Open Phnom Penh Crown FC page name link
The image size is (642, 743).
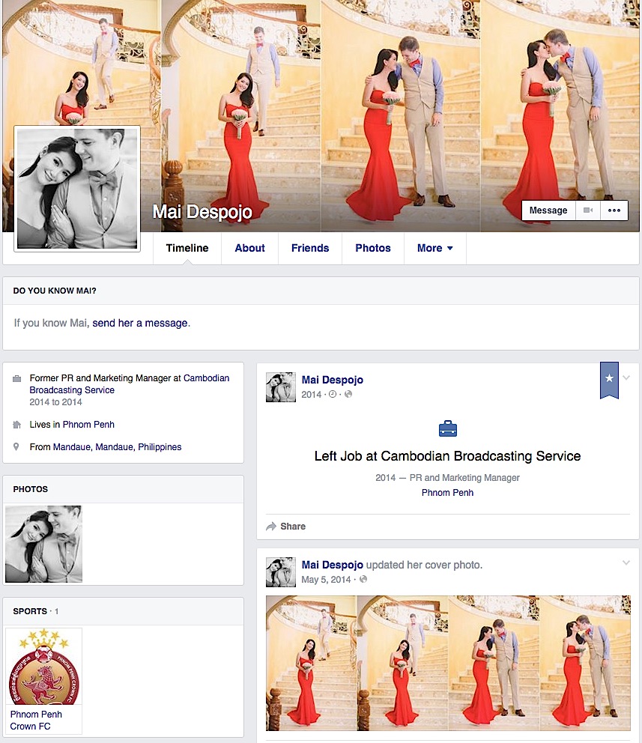tap(36, 721)
